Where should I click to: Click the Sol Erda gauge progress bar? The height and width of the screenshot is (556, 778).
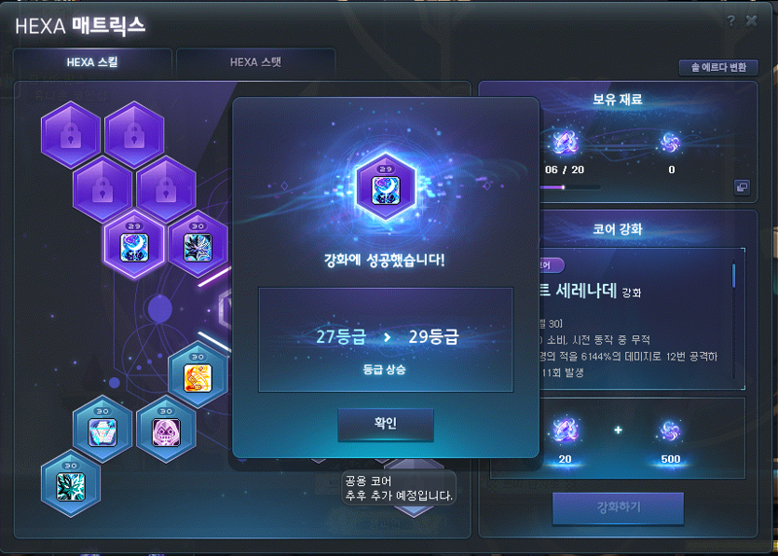(570, 188)
